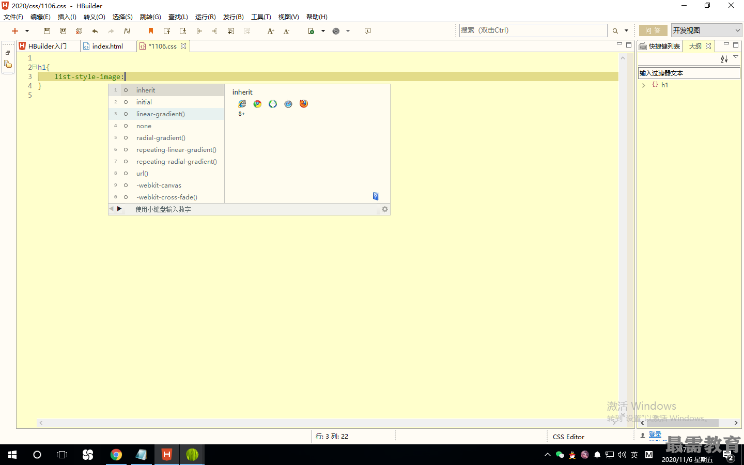
Task: Open Chrome from the Windows taskbar
Action: 116,455
